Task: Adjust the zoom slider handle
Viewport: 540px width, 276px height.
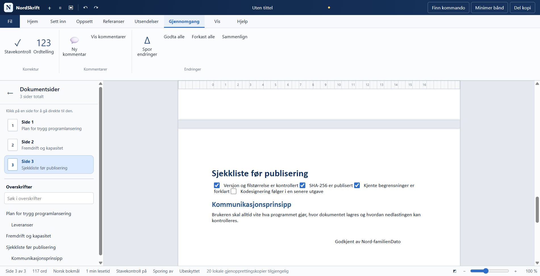Action: 486,271
